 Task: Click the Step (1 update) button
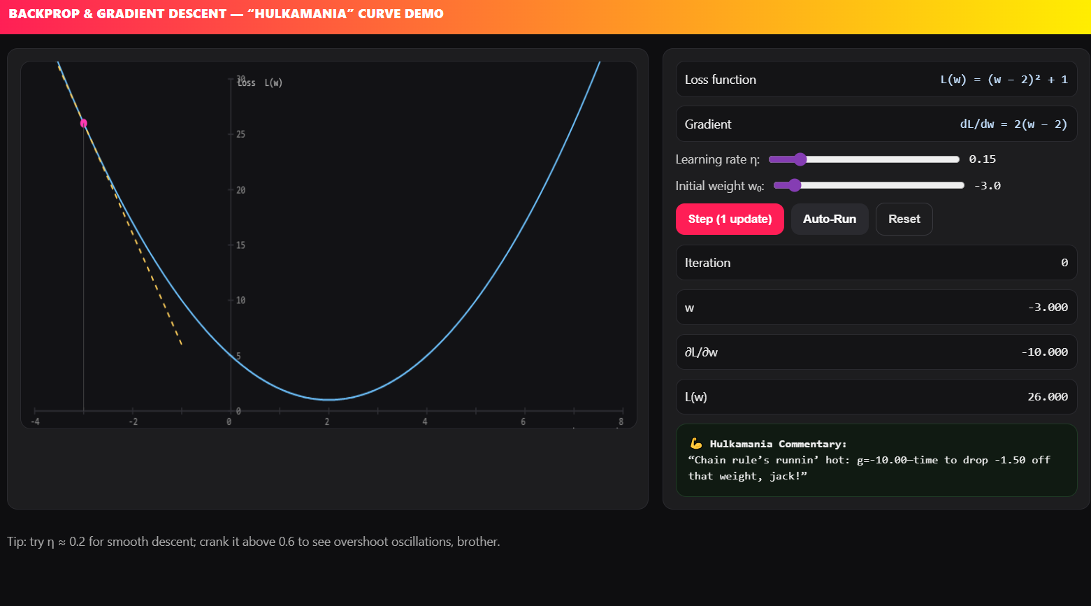point(730,219)
